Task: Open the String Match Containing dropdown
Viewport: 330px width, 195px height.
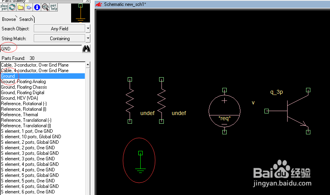Action: point(60,39)
